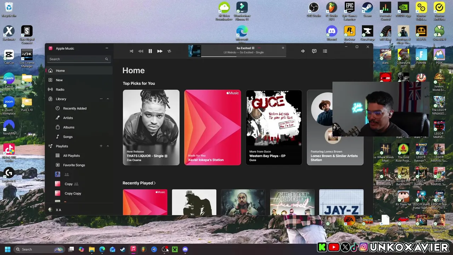Image resolution: width=453 pixels, height=255 pixels.
Task: Open THATS LIQUOR - Single card
Action: click(x=151, y=127)
